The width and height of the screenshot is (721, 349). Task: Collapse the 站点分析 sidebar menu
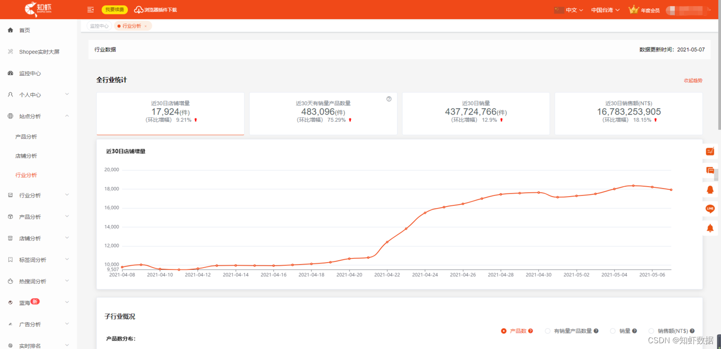[x=67, y=116]
